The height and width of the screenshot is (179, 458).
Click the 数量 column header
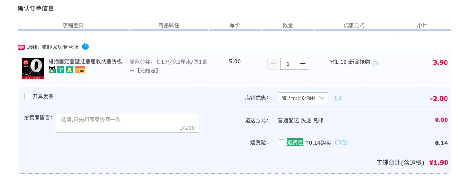[x=288, y=25]
